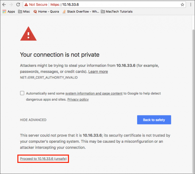Open Stack Overflow bookmark
The image size is (195, 174).
pos(81,12)
